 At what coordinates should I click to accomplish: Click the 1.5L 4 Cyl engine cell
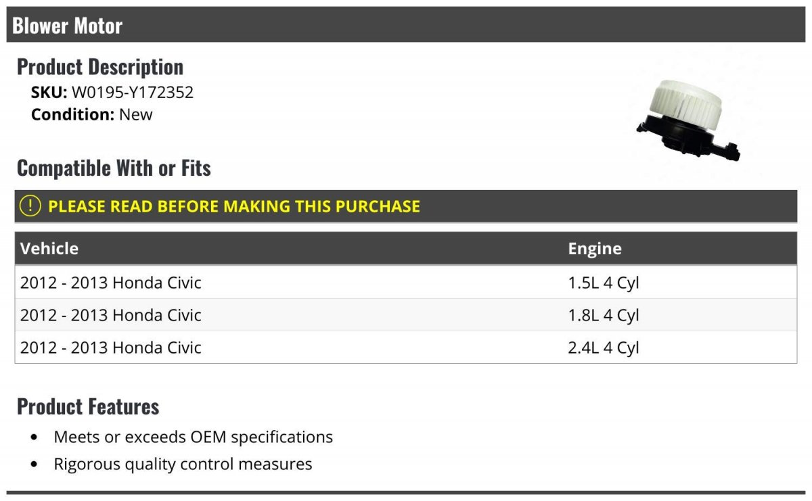tap(604, 283)
